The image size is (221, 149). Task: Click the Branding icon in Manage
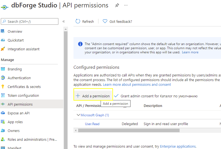pyautogui.click(x=3, y=69)
